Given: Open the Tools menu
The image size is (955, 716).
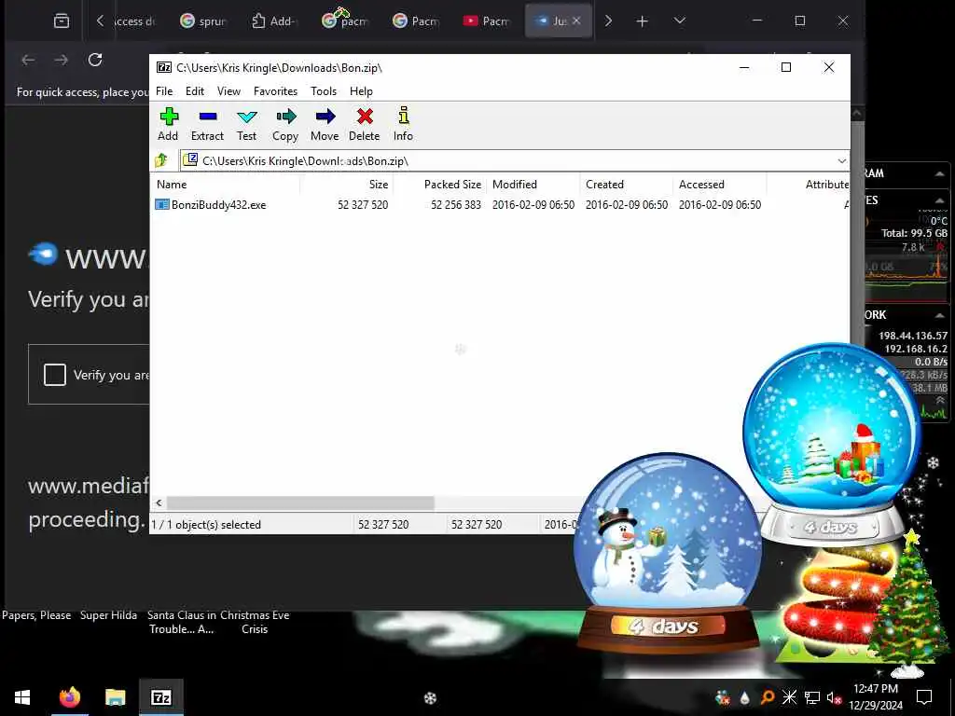Looking at the screenshot, I should [324, 91].
